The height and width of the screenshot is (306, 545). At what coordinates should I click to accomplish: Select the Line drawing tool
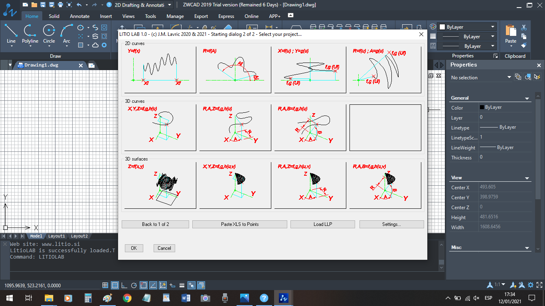click(x=11, y=34)
